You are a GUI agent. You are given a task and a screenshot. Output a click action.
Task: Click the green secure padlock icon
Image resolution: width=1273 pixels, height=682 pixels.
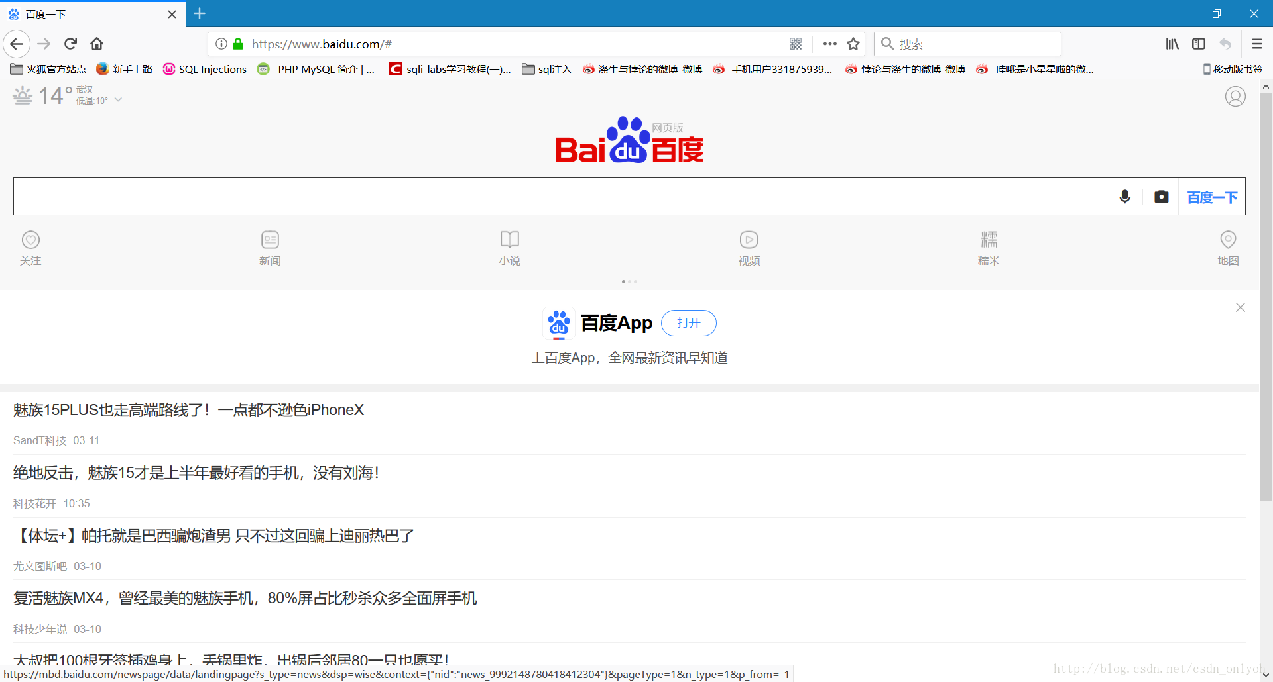click(x=238, y=44)
